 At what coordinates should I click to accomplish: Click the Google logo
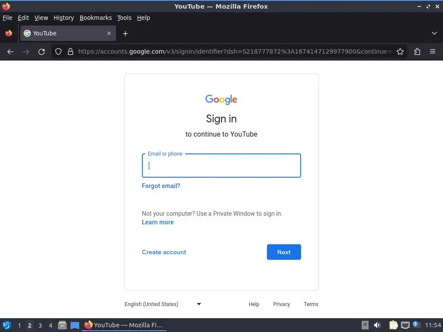click(221, 99)
